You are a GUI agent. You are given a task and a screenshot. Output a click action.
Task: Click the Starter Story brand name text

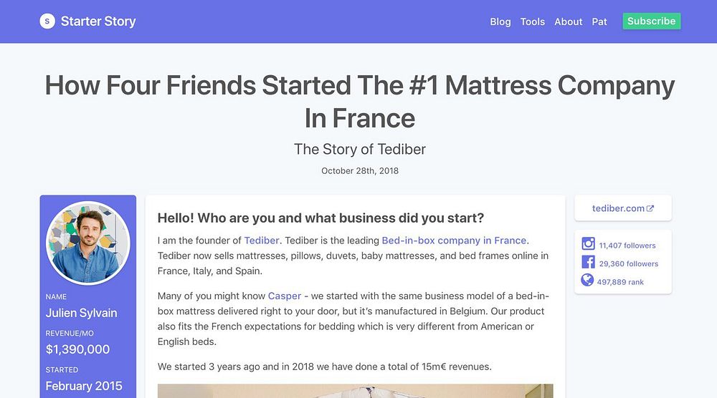pyautogui.click(x=98, y=21)
